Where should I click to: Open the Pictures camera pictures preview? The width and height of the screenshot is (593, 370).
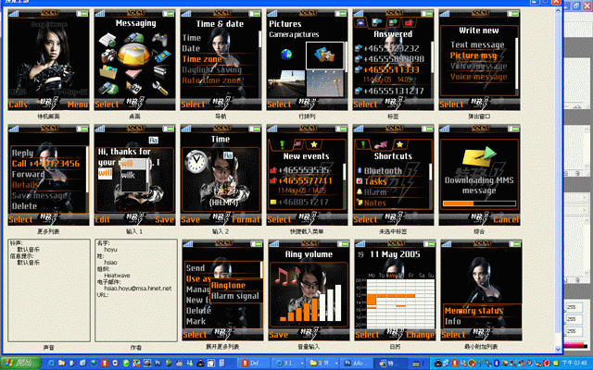tap(307, 60)
